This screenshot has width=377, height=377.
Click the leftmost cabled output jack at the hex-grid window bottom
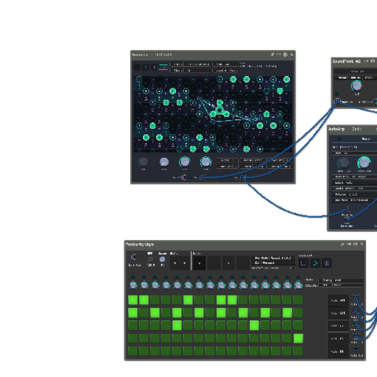coord(202,177)
